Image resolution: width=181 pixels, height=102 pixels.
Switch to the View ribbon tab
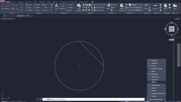35,2
